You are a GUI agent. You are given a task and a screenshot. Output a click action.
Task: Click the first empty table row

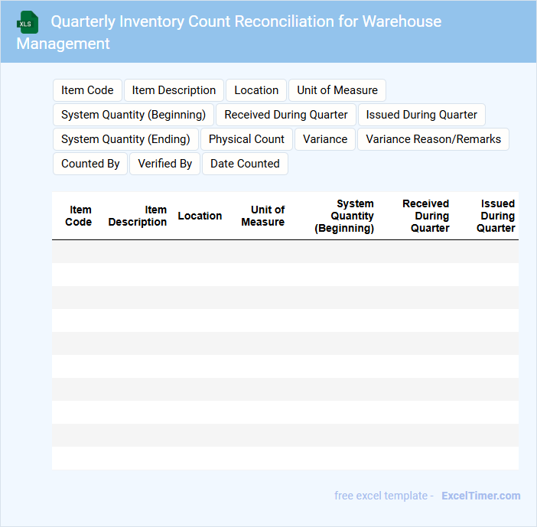point(285,252)
